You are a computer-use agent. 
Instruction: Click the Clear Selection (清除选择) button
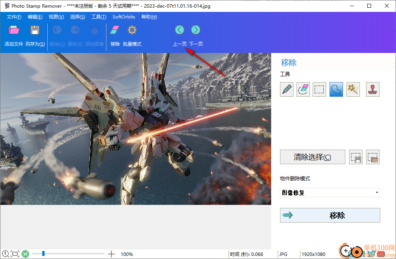click(312, 157)
